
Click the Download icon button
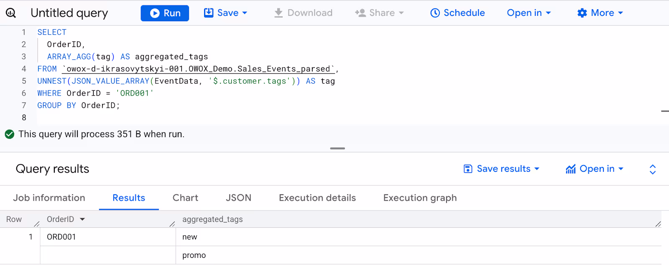click(278, 13)
